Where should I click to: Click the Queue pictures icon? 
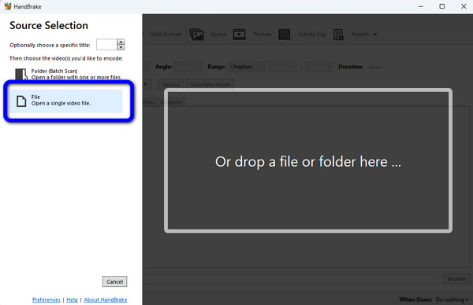(196, 35)
